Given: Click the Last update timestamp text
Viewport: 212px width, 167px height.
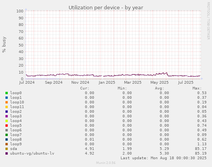Looking at the screenshot, I should pos(164,158).
